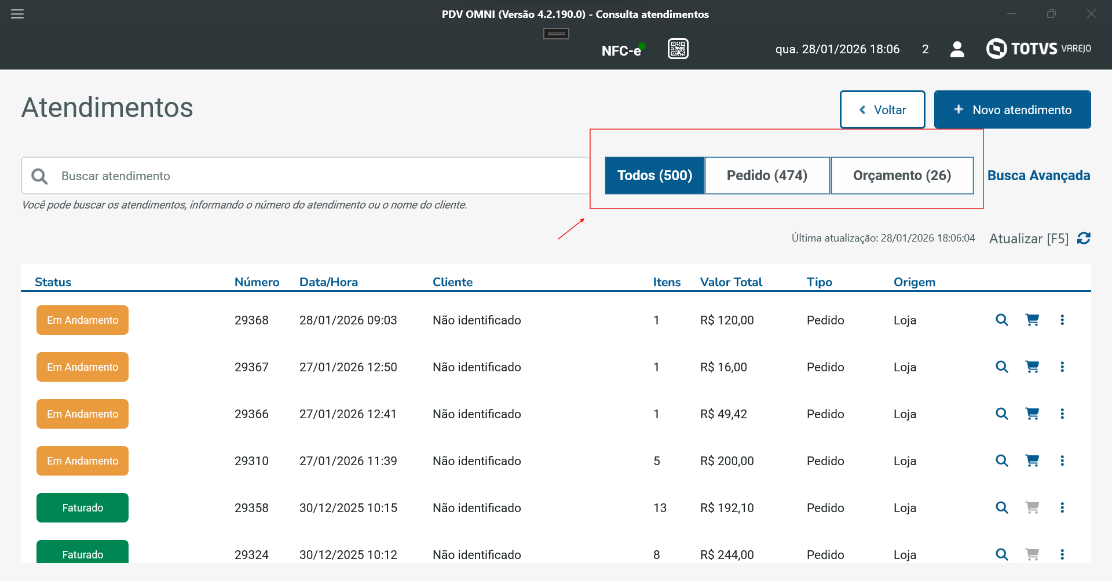
Task: Open the user profile icon
Action: tap(957, 49)
